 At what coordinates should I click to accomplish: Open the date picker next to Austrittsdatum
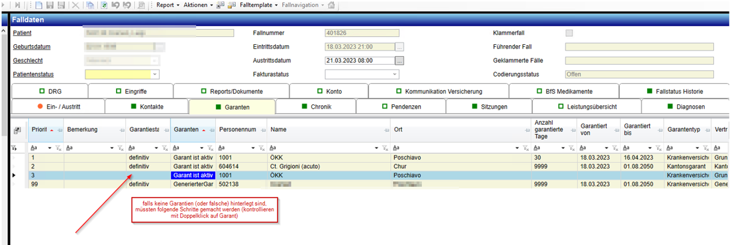pyautogui.click(x=400, y=61)
